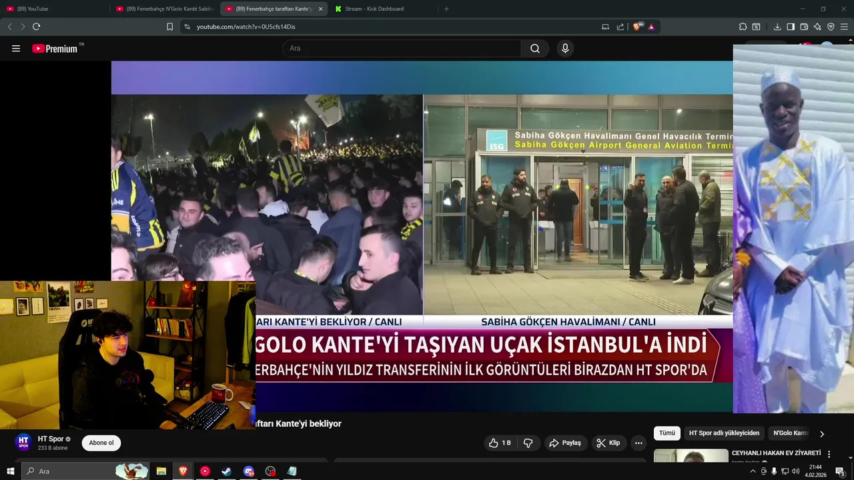Go forward with browser forward arrow

23,27
